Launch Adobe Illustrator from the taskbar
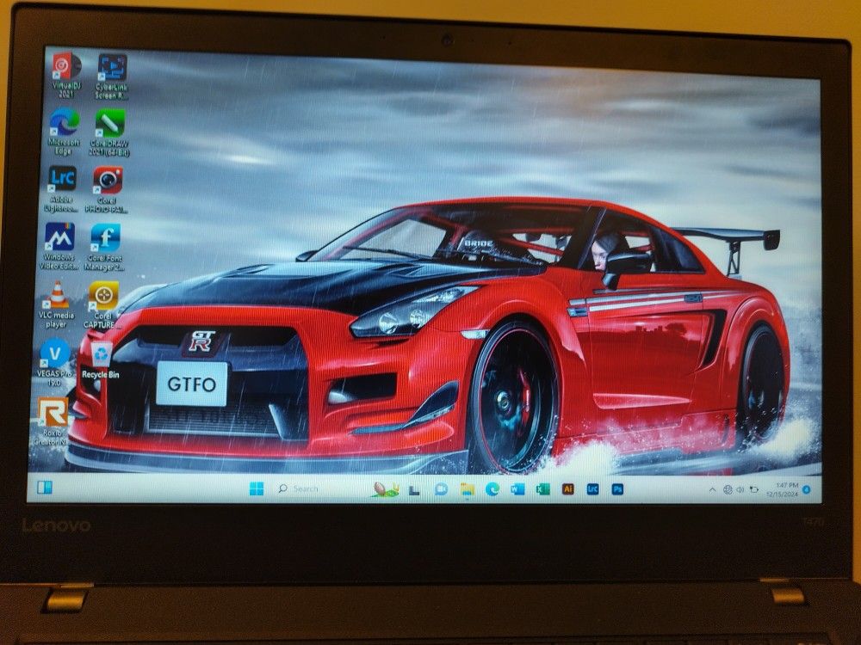The width and height of the screenshot is (861, 645). point(569,488)
